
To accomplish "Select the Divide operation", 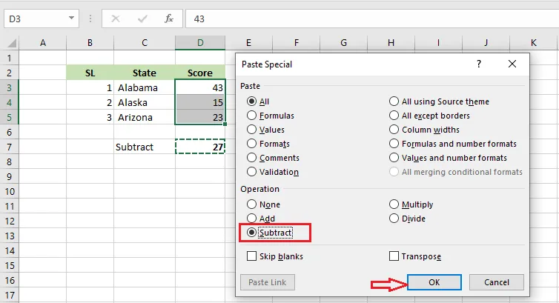I will 407,219.
